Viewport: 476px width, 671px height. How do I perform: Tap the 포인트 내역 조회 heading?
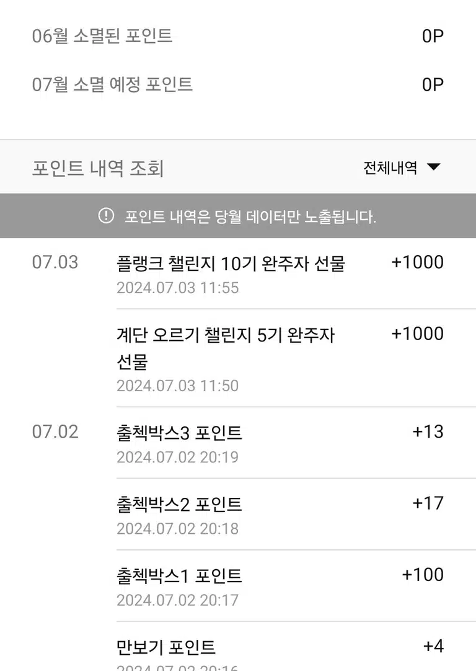[98, 168]
